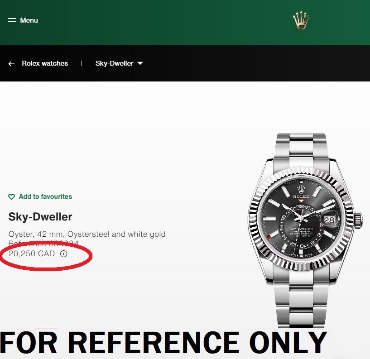Open the price info icon
370x359 pixels.
[x=64, y=254]
